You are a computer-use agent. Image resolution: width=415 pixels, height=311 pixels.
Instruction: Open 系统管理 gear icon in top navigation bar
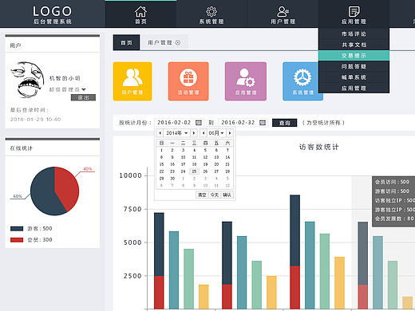(x=211, y=12)
